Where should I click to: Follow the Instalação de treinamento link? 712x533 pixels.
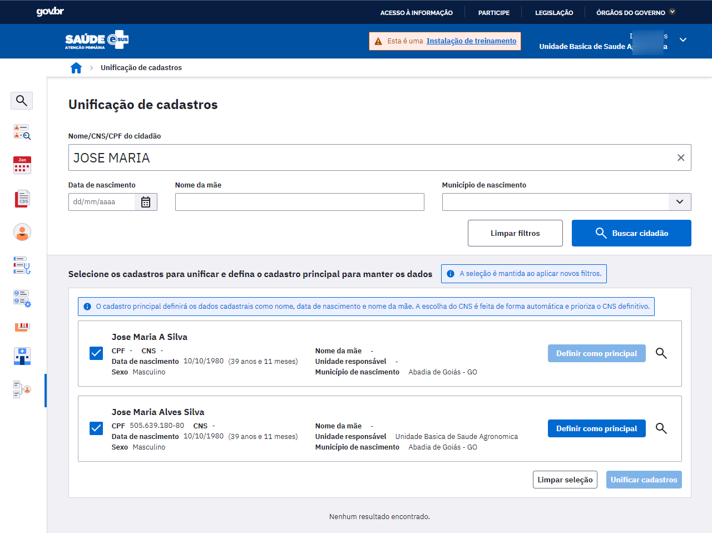(471, 41)
